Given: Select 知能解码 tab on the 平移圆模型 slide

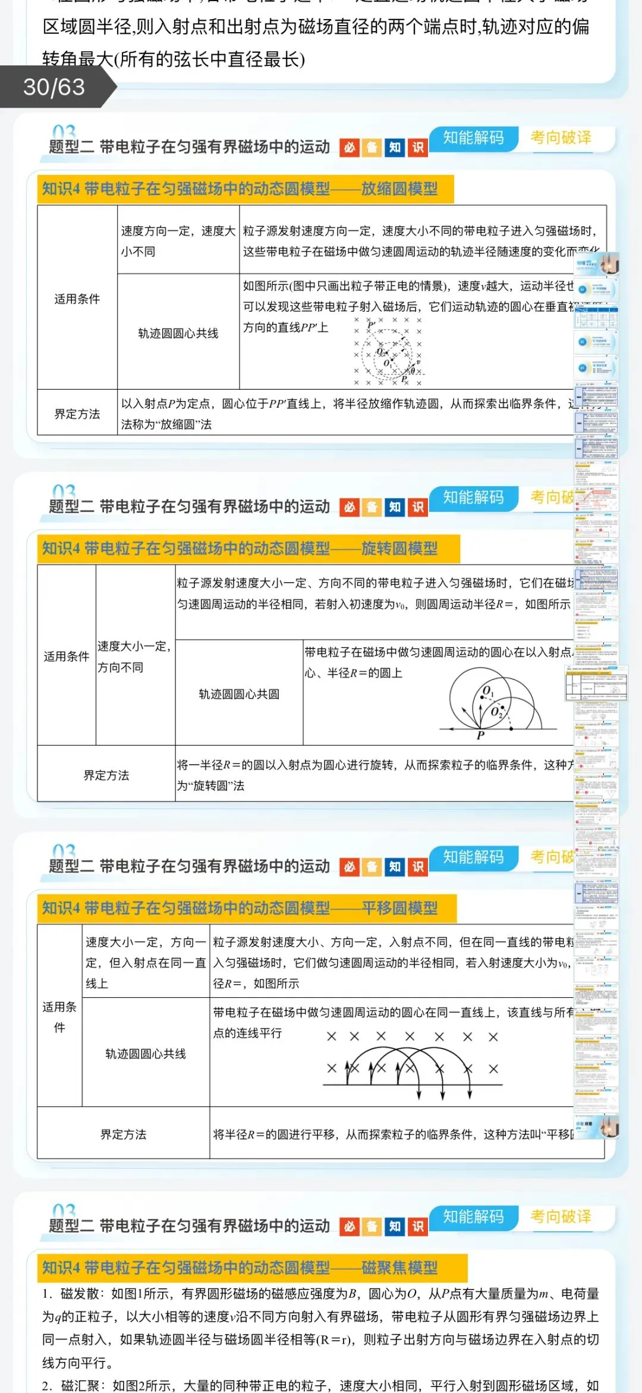Looking at the screenshot, I should tap(474, 857).
